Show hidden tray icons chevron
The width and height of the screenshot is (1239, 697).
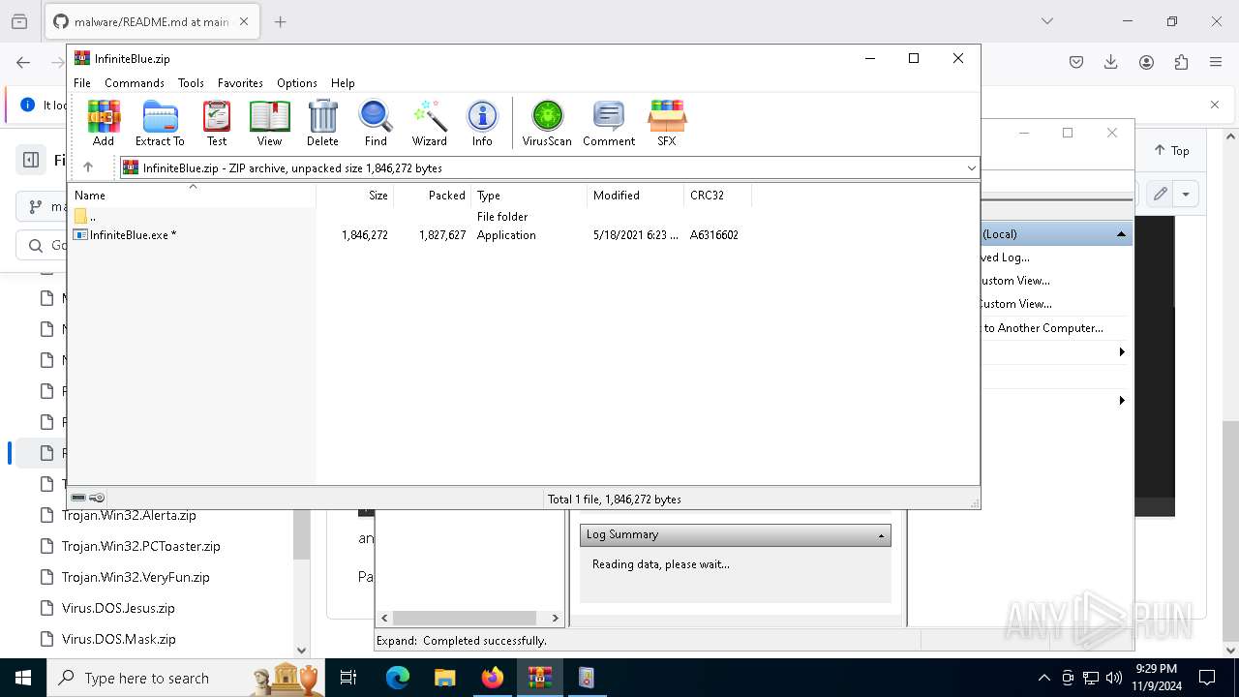(x=1043, y=678)
